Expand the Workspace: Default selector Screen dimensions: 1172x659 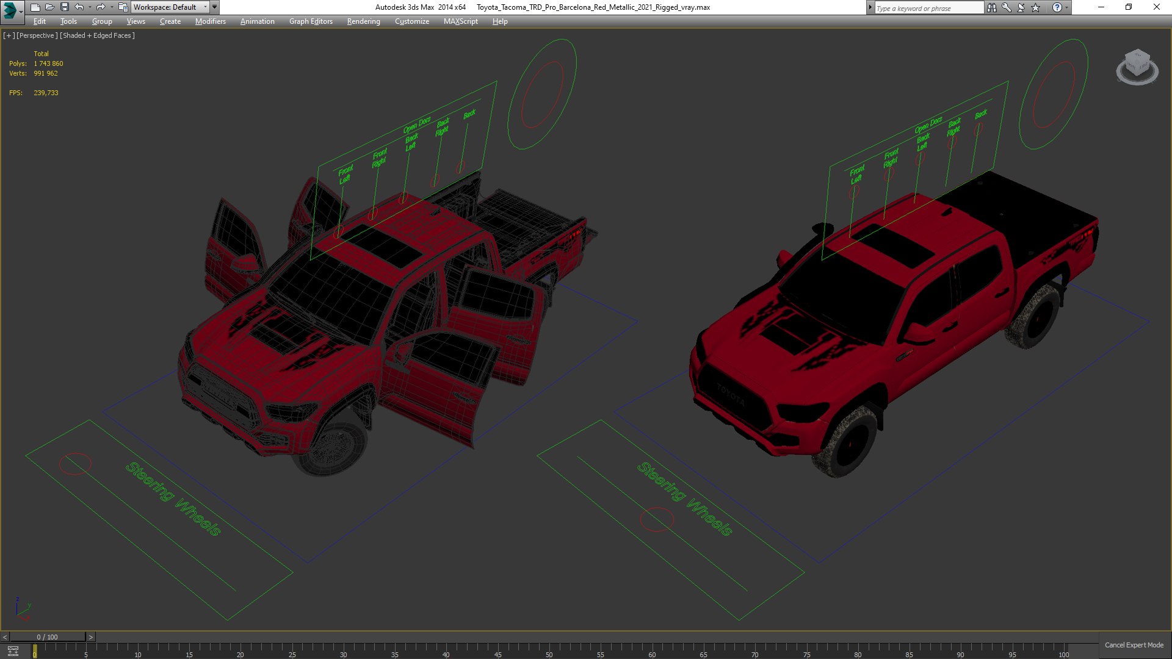click(170, 7)
